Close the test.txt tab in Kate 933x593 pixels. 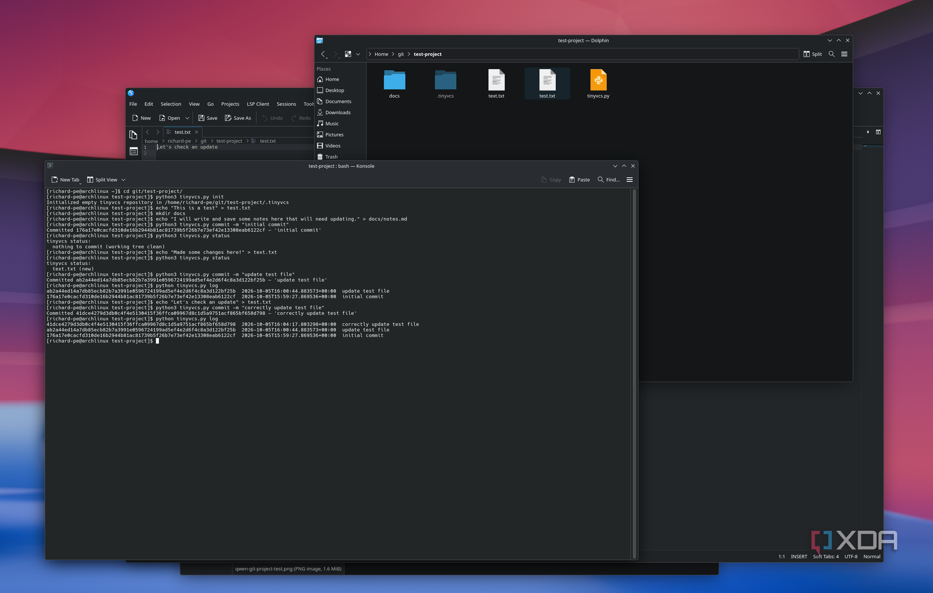click(x=197, y=132)
